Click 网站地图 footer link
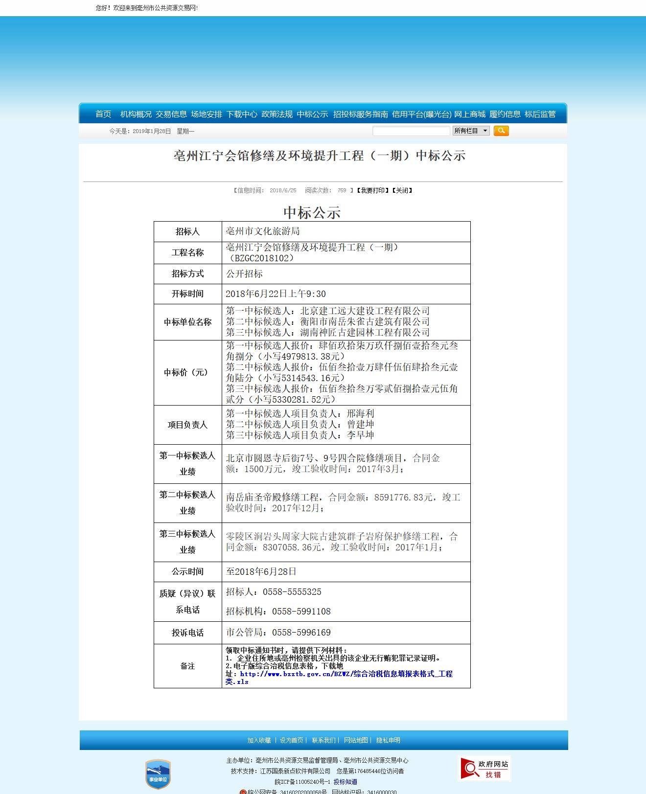This screenshot has width=646, height=794. tap(355, 740)
